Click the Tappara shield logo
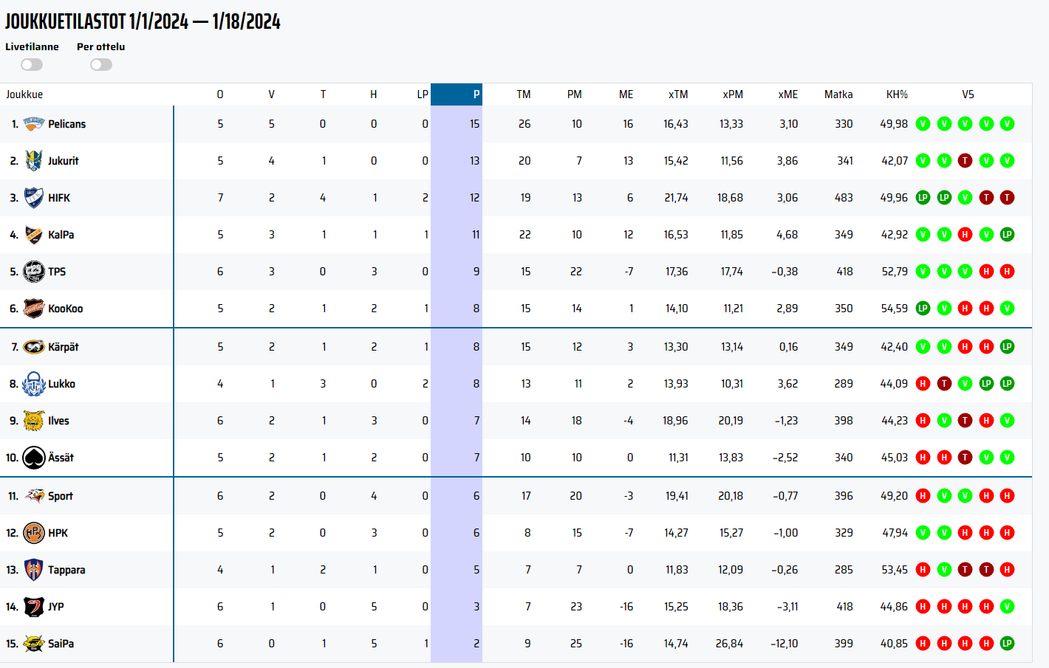Screen dimensions: 1049x668 click(34, 570)
